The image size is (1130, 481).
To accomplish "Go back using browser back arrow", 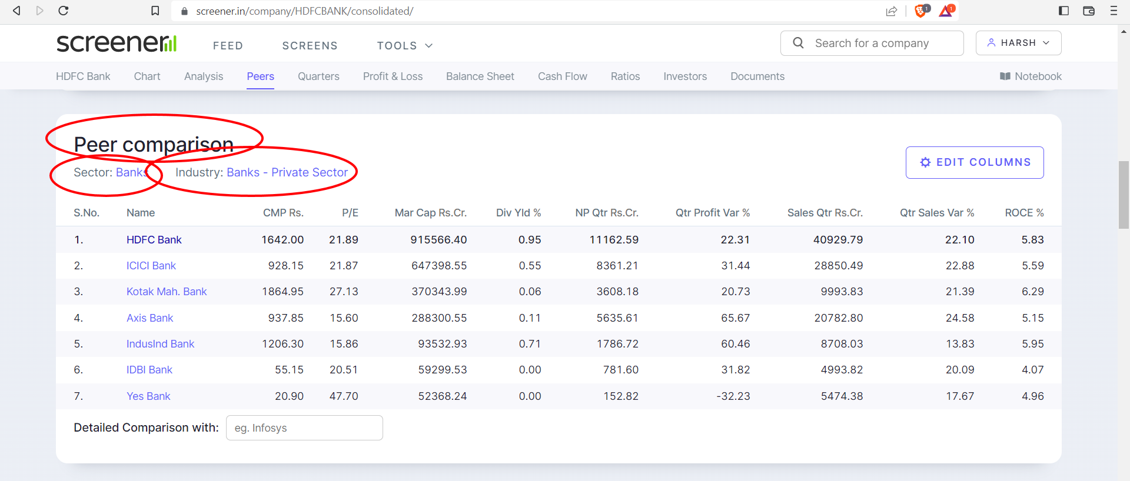I will 16,11.
